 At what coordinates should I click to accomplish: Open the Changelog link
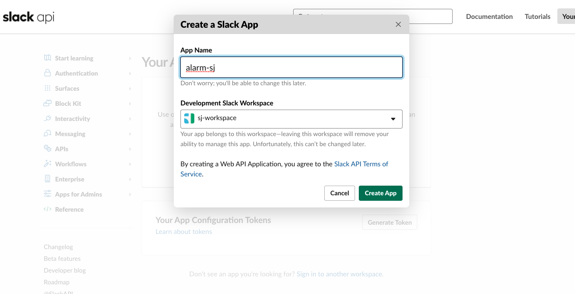[x=58, y=247]
